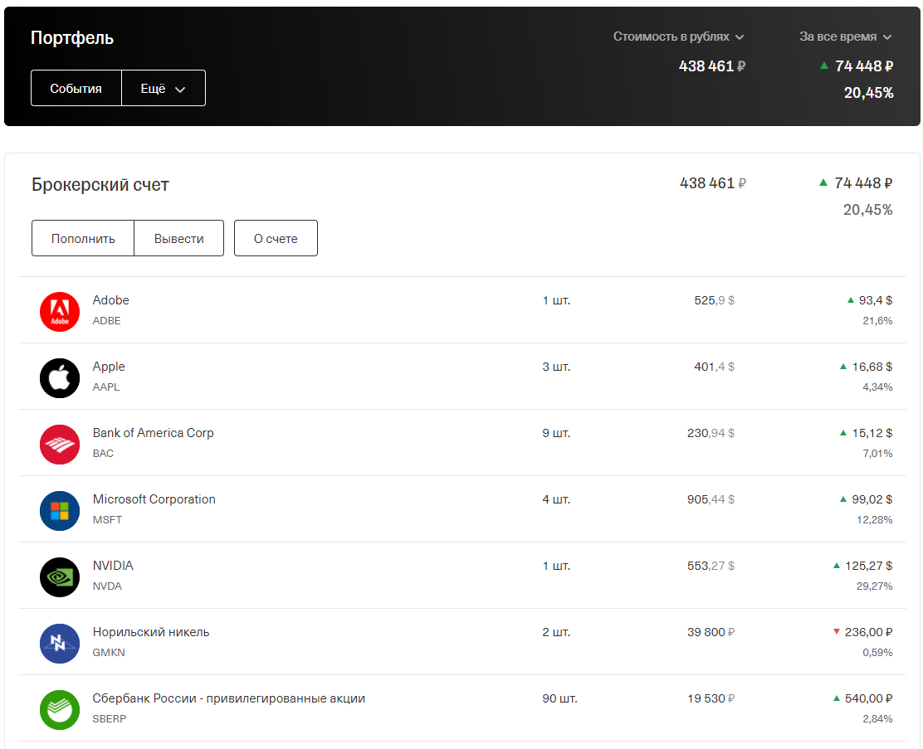Open the События button
Screen dimensions: 923x749
point(76,89)
